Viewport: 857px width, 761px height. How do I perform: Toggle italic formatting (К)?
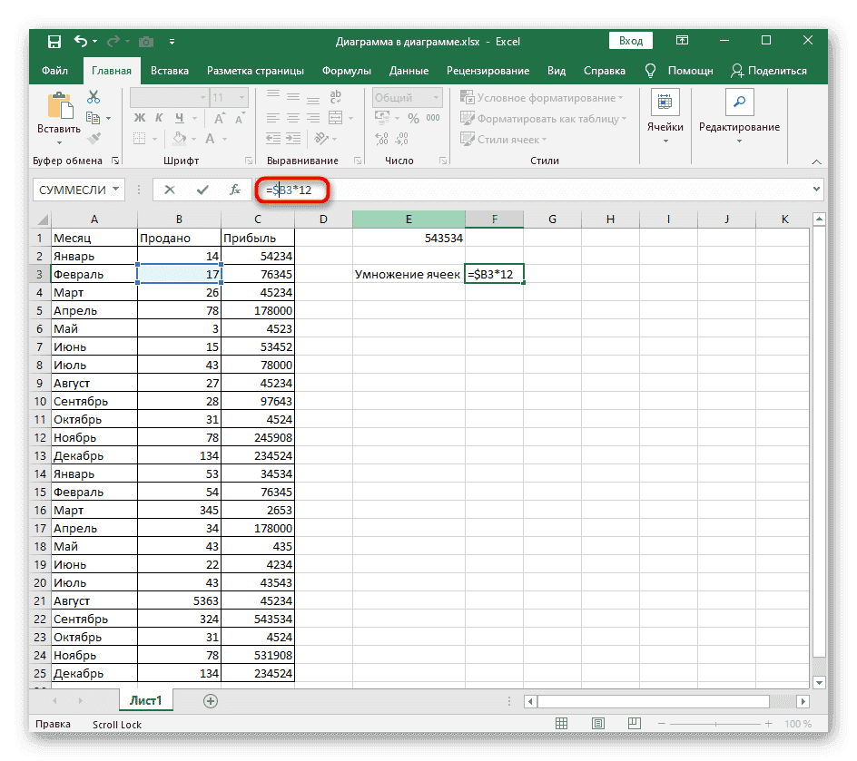[x=159, y=117]
